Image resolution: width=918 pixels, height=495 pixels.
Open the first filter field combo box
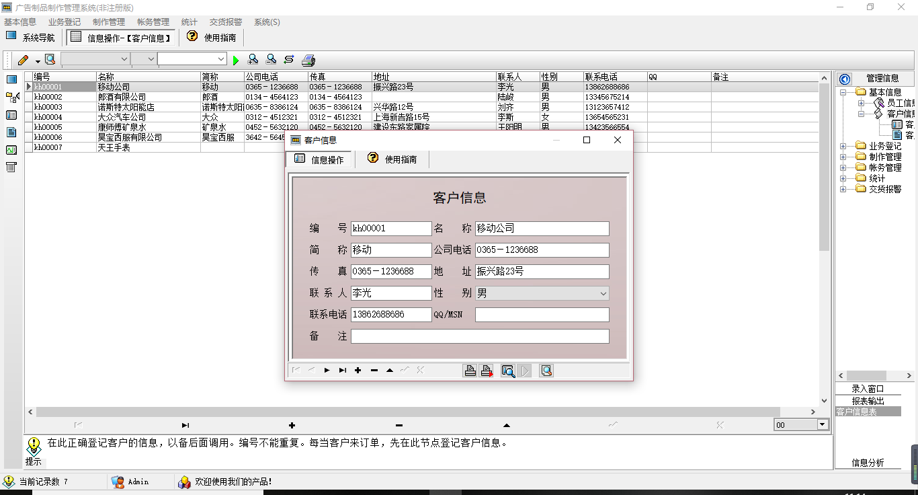[95, 59]
